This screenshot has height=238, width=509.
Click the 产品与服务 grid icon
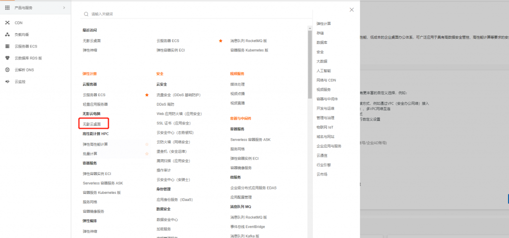point(7,7)
